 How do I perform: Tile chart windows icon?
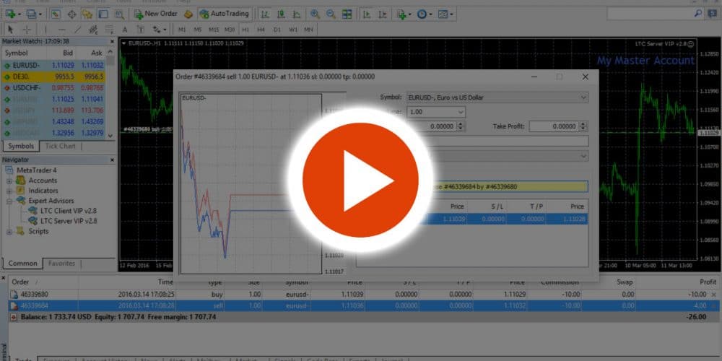point(347,14)
